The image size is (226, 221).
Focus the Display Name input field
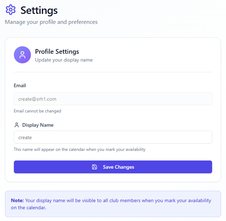113,137
